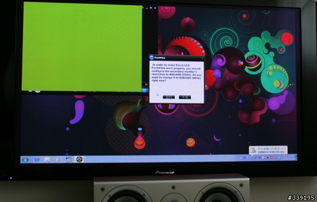Click the red telephone-like tray icon
Viewport: 317px width, 202px height.
coord(272,158)
